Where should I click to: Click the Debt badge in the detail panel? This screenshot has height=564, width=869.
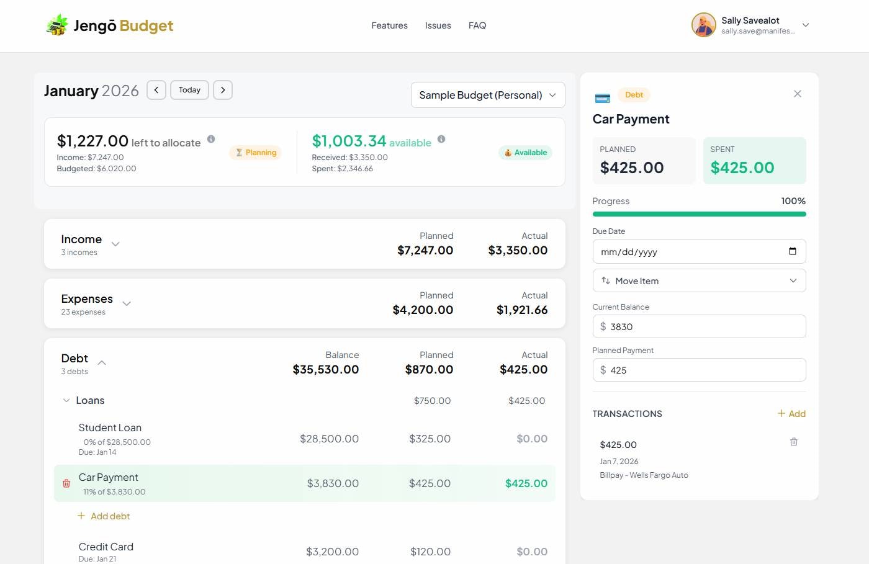click(634, 94)
